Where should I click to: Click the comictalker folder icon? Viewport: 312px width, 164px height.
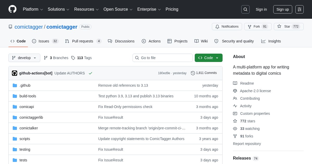[15, 128]
